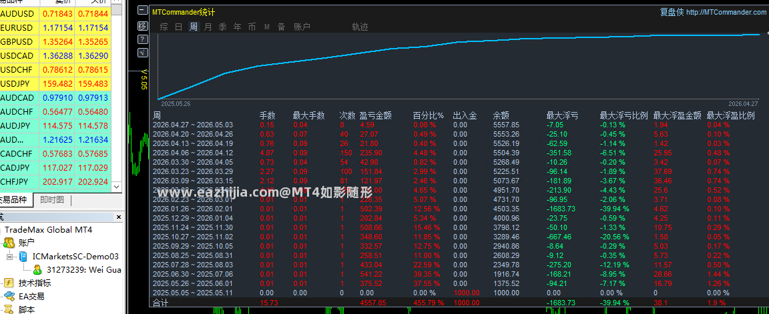769x314 pixels.
Task: Click the √ checkmark button of MTCommander
Action: (142, 53)
